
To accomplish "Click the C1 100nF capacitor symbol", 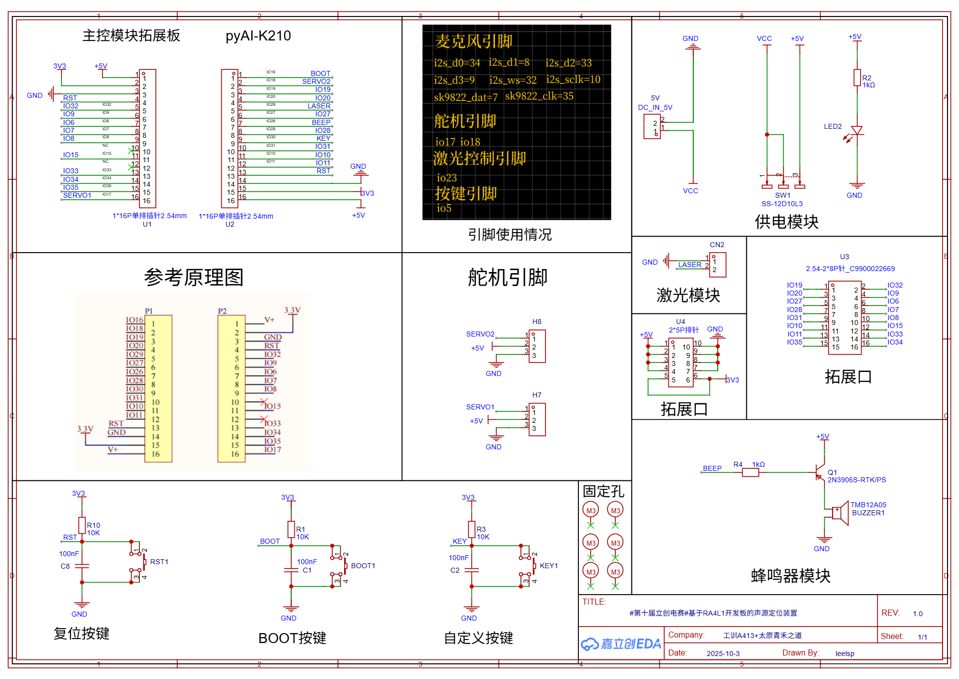I will click(x=291, y=570).
